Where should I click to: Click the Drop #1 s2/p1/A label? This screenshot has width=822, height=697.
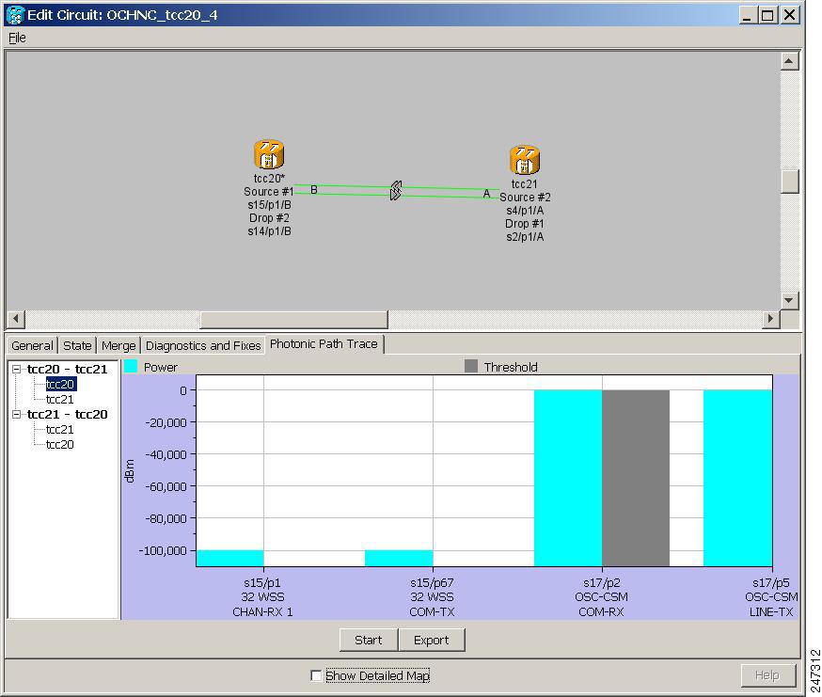pyautogui.click(x=525, y=230)
